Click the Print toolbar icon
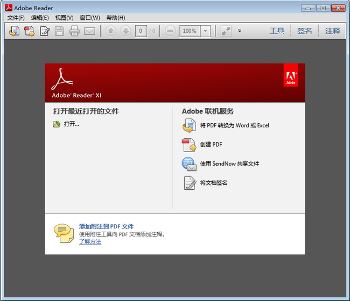The height and width of the screenshot is (301, 350). pyautogui.click(x=74, y=31)
